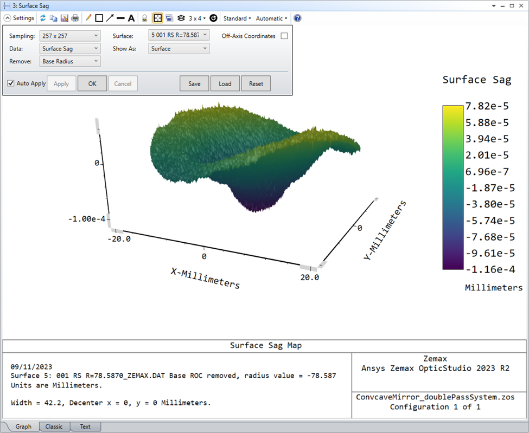The height and width of the screenshot is (433, 529).
Task: Click the clone window icon
Action: coord(169,18)
